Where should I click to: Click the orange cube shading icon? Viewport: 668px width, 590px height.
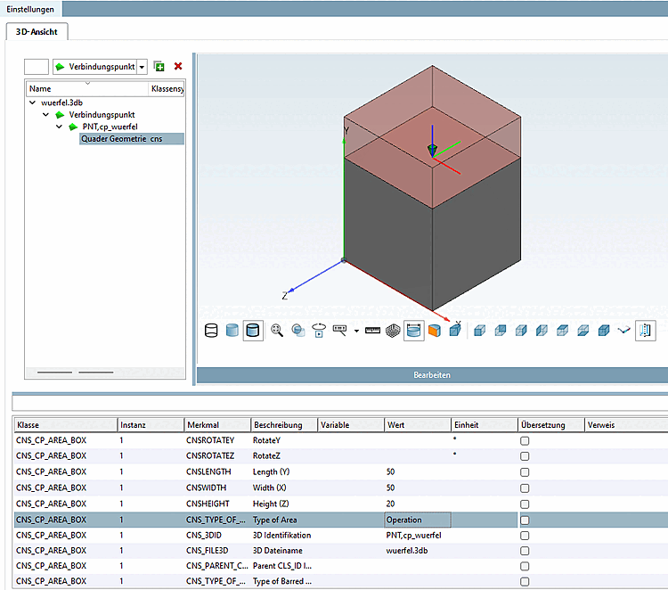pyautogui.click(x=435, y=331)
